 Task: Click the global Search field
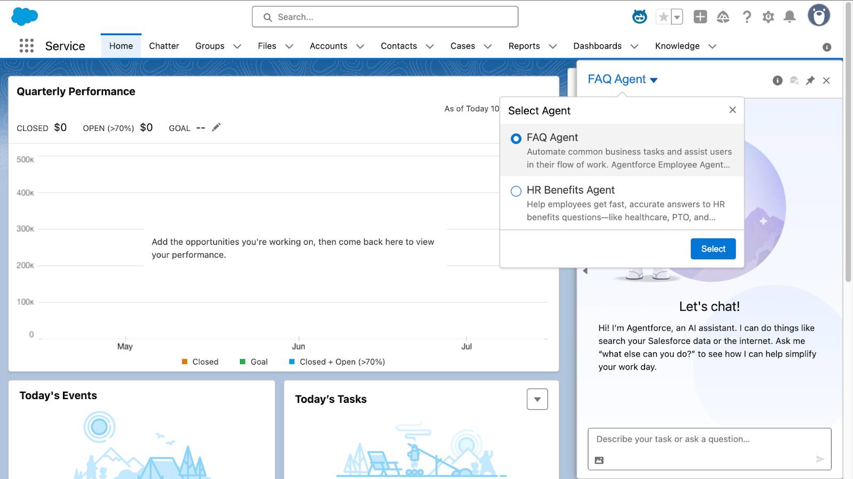[385, 17]
